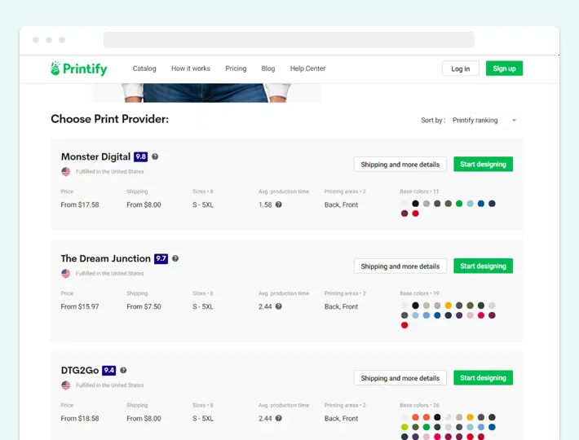This screenshot has height=440, width=579.
Task: Select The Dream Junction's red color swatch
Action: click(x=404, y=325)
